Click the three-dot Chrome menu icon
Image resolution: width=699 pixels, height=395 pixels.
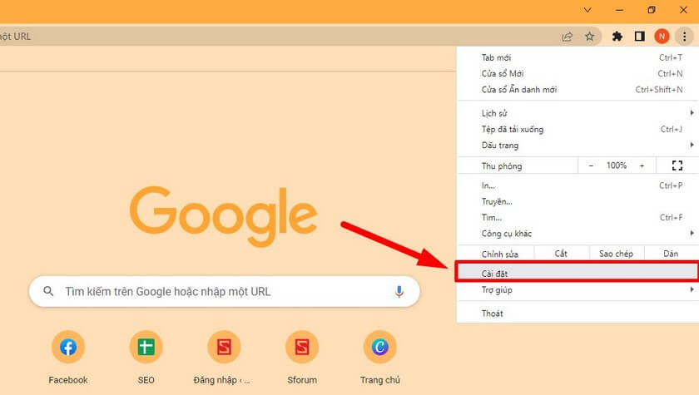[683, 36]
